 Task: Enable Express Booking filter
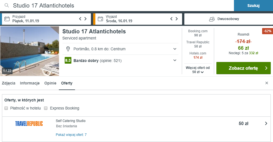(x=46, y=108)
